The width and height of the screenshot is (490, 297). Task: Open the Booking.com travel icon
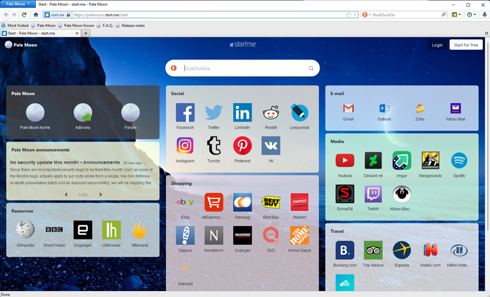tap(345, 250)
